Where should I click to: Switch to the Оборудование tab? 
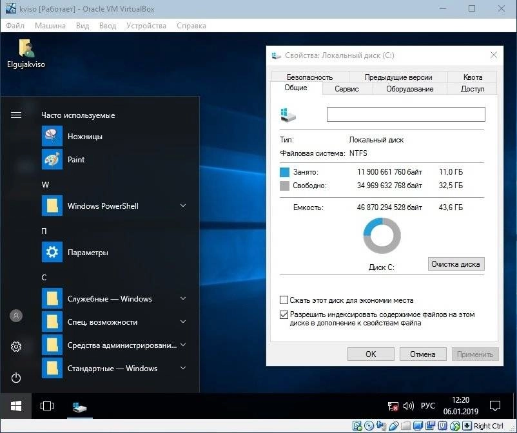click(410, 89)
